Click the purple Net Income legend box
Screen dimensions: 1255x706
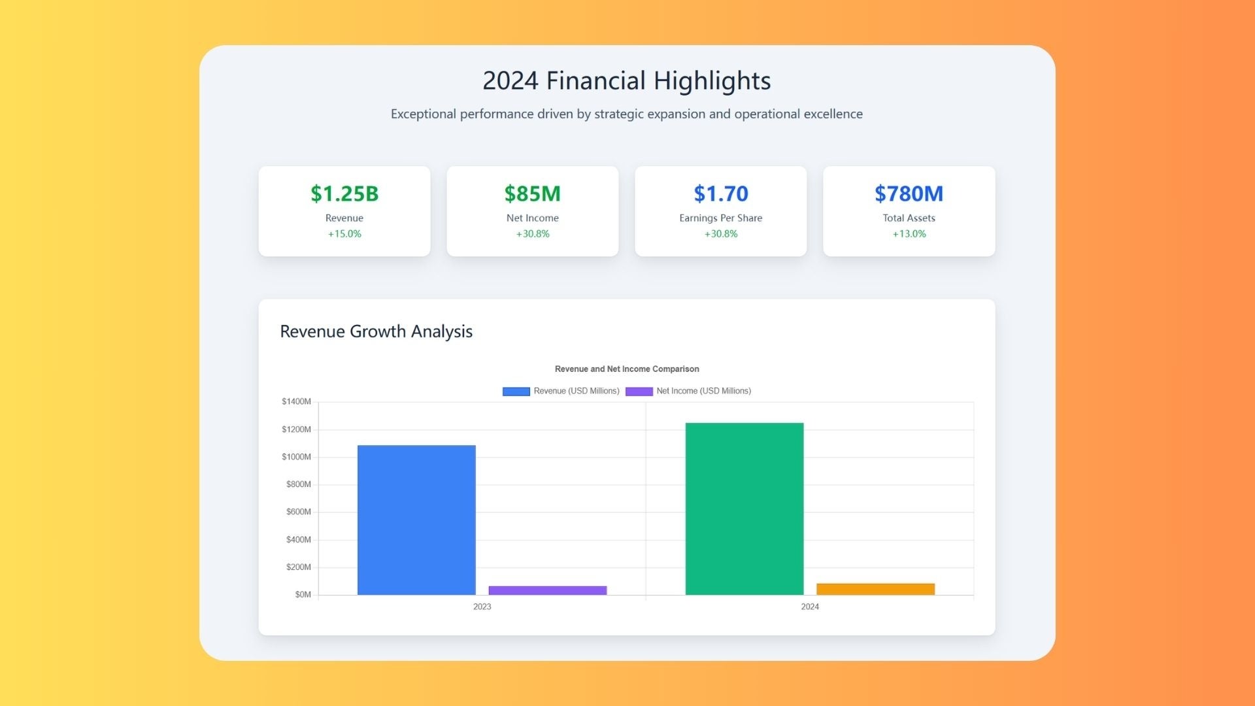(639, 392)
